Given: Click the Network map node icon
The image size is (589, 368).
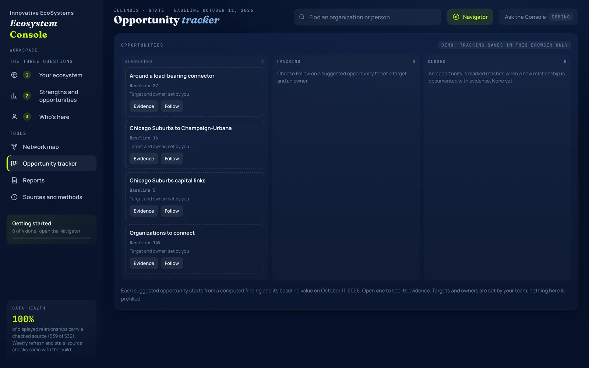Looking at the screenshot, I should tap(14, 147).
